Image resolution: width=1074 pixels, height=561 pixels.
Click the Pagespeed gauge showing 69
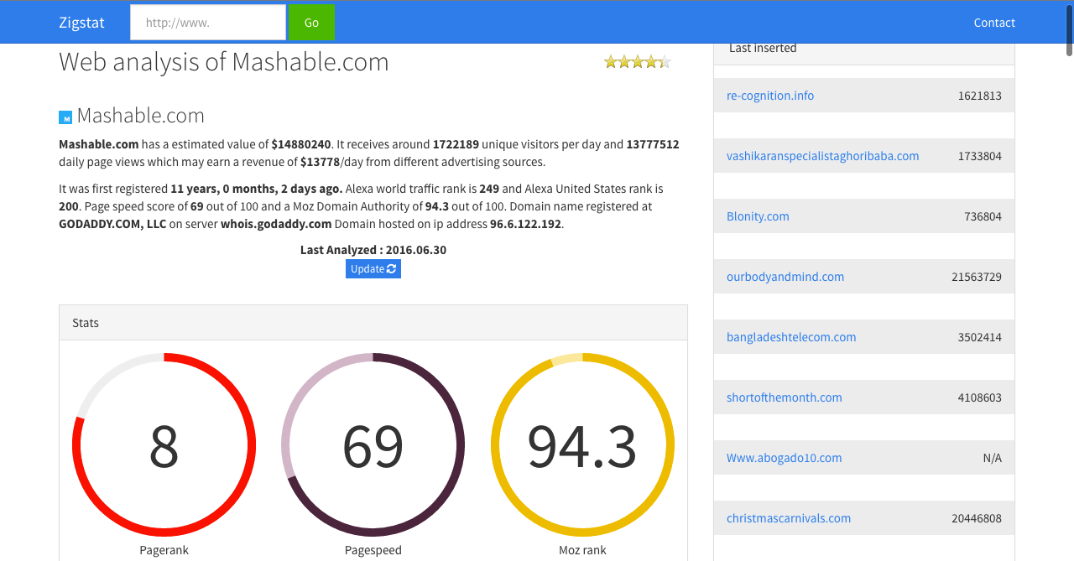[x=373, y=445]
